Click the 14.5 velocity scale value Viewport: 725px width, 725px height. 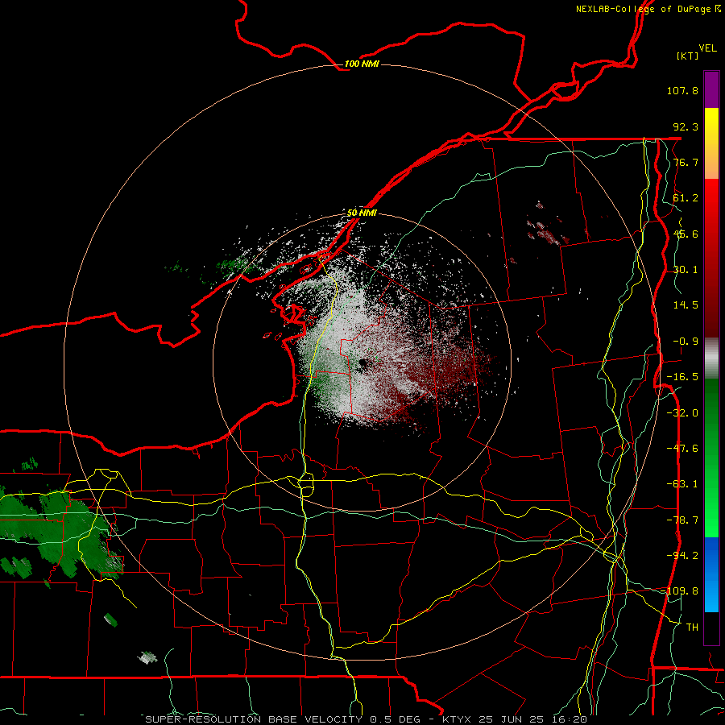point(686,305)
